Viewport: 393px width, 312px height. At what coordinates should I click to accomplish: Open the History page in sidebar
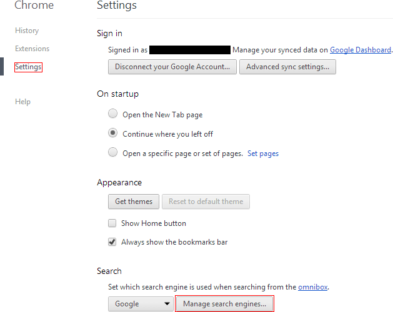pos(27,31)
